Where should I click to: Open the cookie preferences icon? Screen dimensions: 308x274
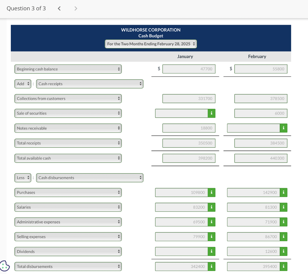point(5,266)
